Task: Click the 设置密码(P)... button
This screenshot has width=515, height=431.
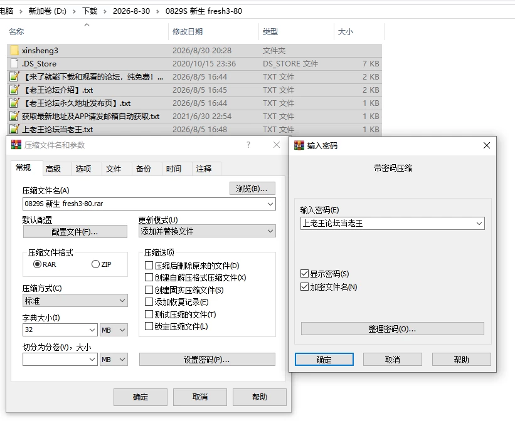Action: (207, 359)
